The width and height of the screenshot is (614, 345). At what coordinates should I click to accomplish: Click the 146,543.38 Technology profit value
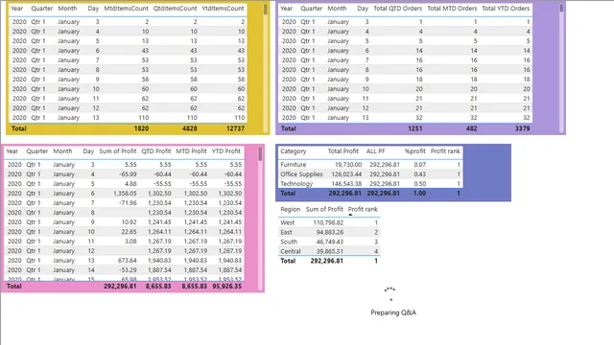coord(346,183)
